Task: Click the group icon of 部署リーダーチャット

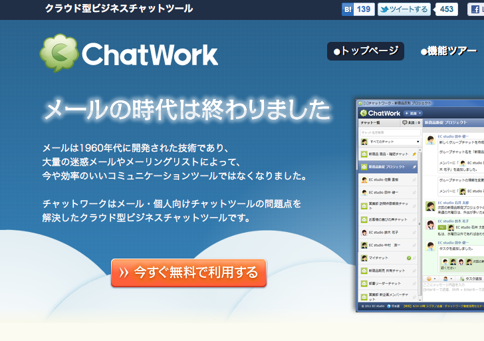Action: pyautogui.click(x=364, y=283)
